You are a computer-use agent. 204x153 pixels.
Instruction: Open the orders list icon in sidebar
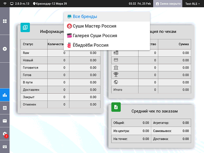(x=5, y=108)
